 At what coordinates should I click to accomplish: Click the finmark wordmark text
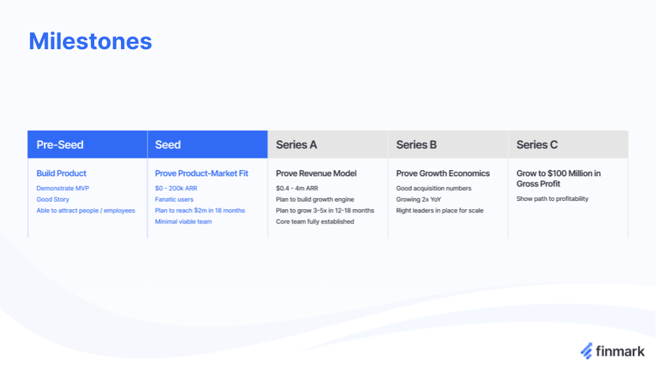coord(620,351)
